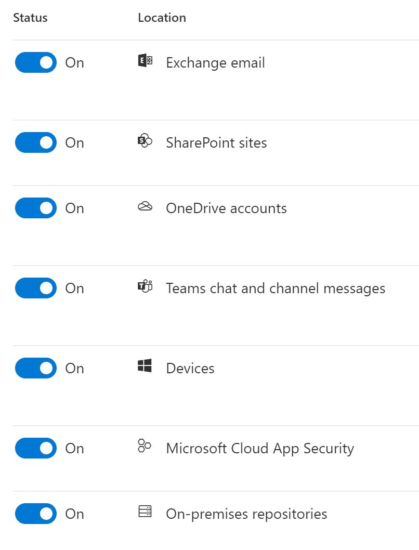Click the Location column header
Image resolution: width=419 pixels, height=550 pixels.
coord(162,18)
